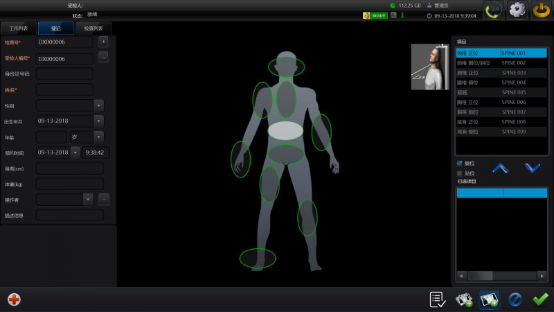Screen dimensions: 554x312
Task: Click the orange power button icon
Action: click(x=540, y=10)
